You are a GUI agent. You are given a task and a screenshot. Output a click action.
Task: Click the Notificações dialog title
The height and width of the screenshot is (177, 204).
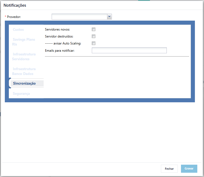tap(15, 5)
